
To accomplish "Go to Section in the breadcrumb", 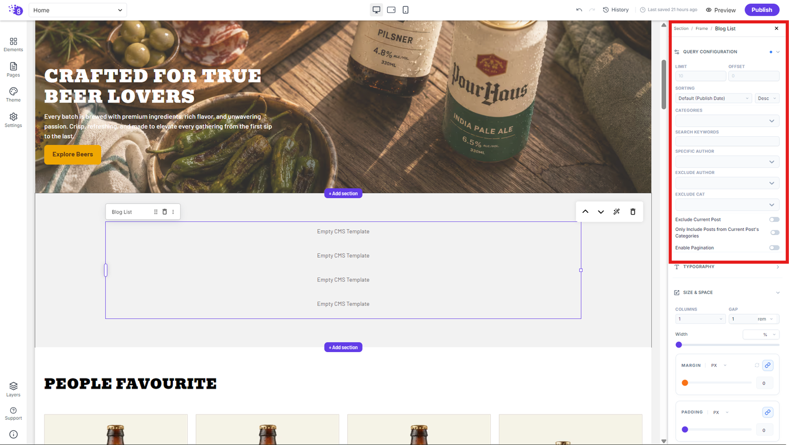I will (x=681, y=29).
